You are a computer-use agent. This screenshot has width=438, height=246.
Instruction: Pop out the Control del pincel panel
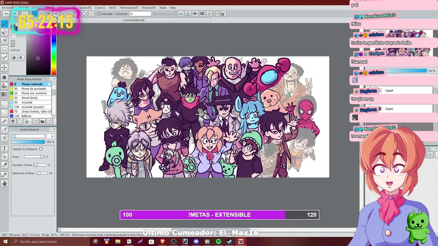(x=51, y=129)
